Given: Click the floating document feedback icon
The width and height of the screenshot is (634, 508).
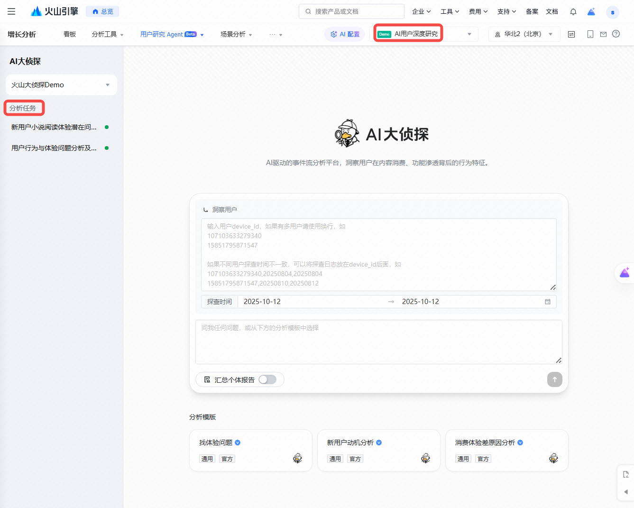Looking at the screenshot, I should coord(625,474).
